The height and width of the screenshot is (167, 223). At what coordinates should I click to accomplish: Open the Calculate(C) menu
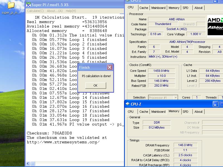tap(35, 11)
